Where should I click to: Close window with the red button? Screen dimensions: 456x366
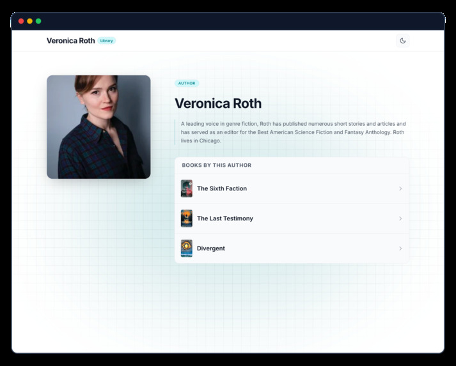point(21,21)
